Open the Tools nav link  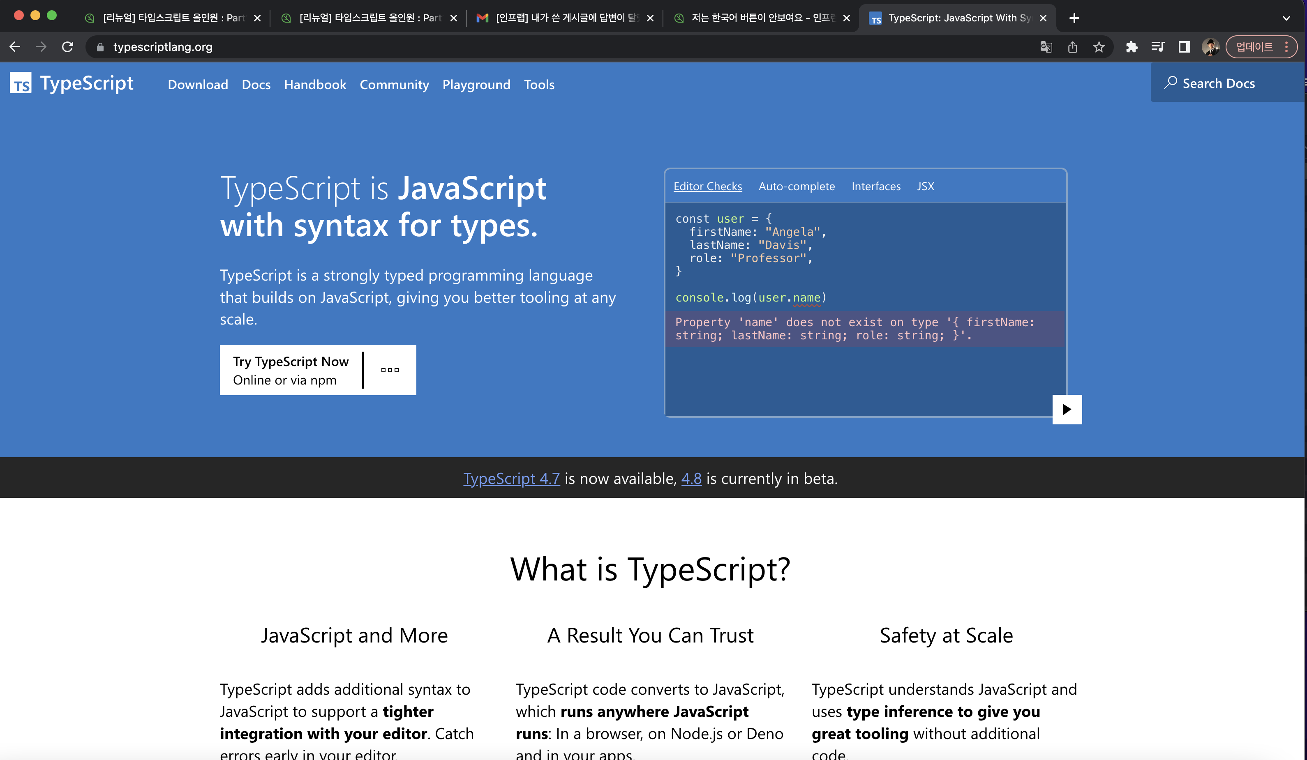[x=539, y=85]
